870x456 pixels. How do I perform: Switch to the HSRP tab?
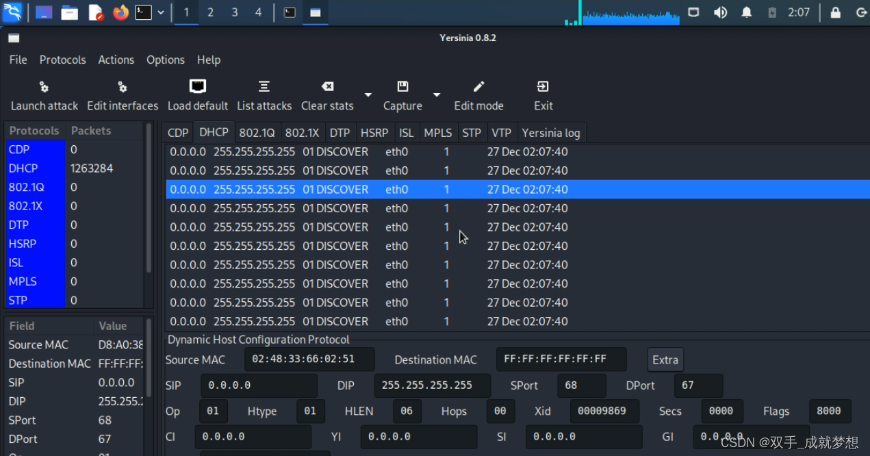coord(374,133)
